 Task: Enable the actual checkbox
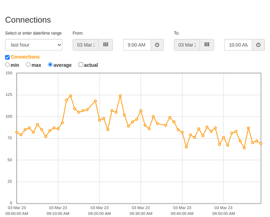click(80, 65)
